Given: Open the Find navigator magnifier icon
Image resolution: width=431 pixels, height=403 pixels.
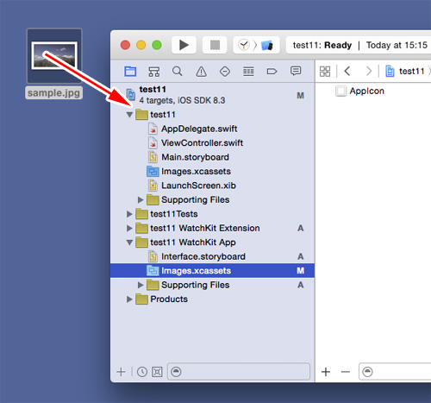Looking at the screenshot, I should point(178,72).
